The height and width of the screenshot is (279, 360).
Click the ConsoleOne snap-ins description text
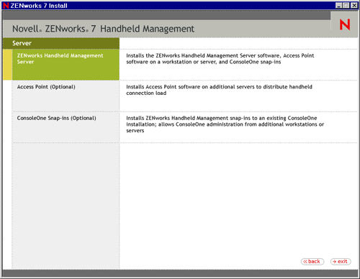[x=225, y=124]
